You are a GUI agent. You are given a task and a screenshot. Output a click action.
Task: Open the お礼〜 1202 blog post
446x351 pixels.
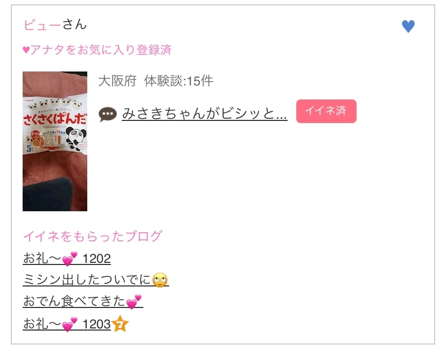[x=67, y=259]
